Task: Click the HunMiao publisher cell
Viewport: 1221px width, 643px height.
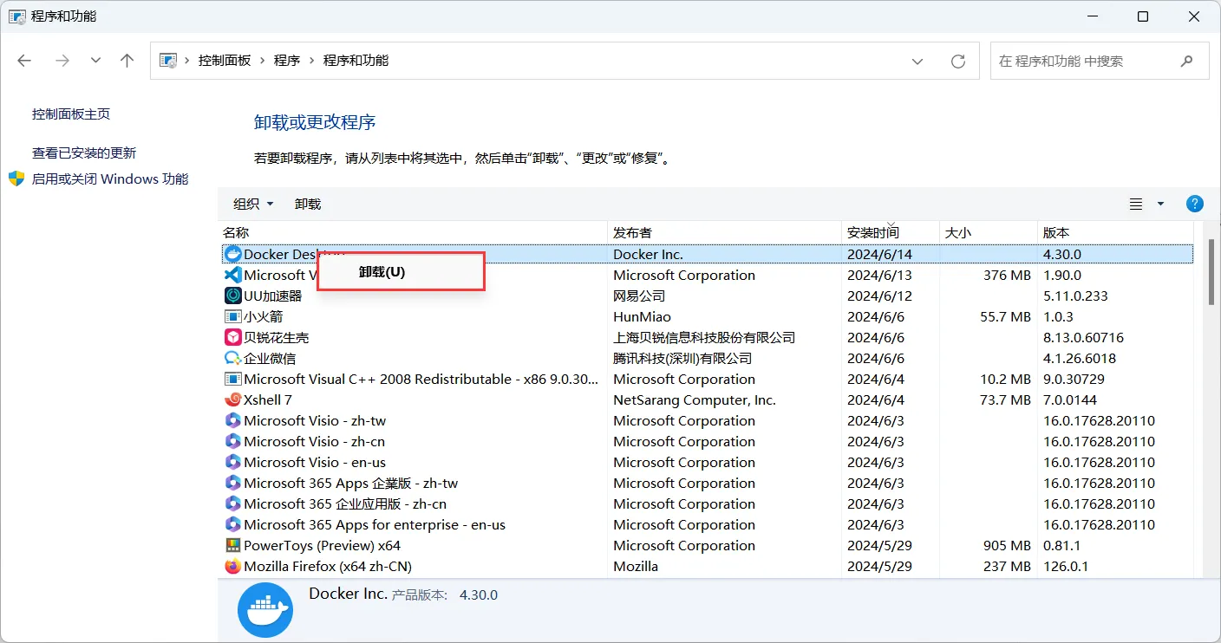Action: tap(642, 316)
